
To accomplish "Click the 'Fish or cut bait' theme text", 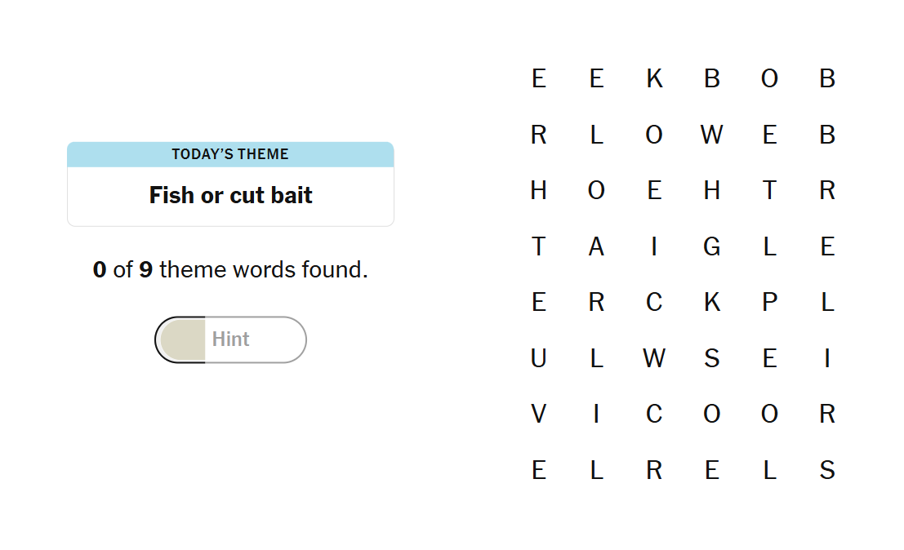I will (x=230, y=195).
